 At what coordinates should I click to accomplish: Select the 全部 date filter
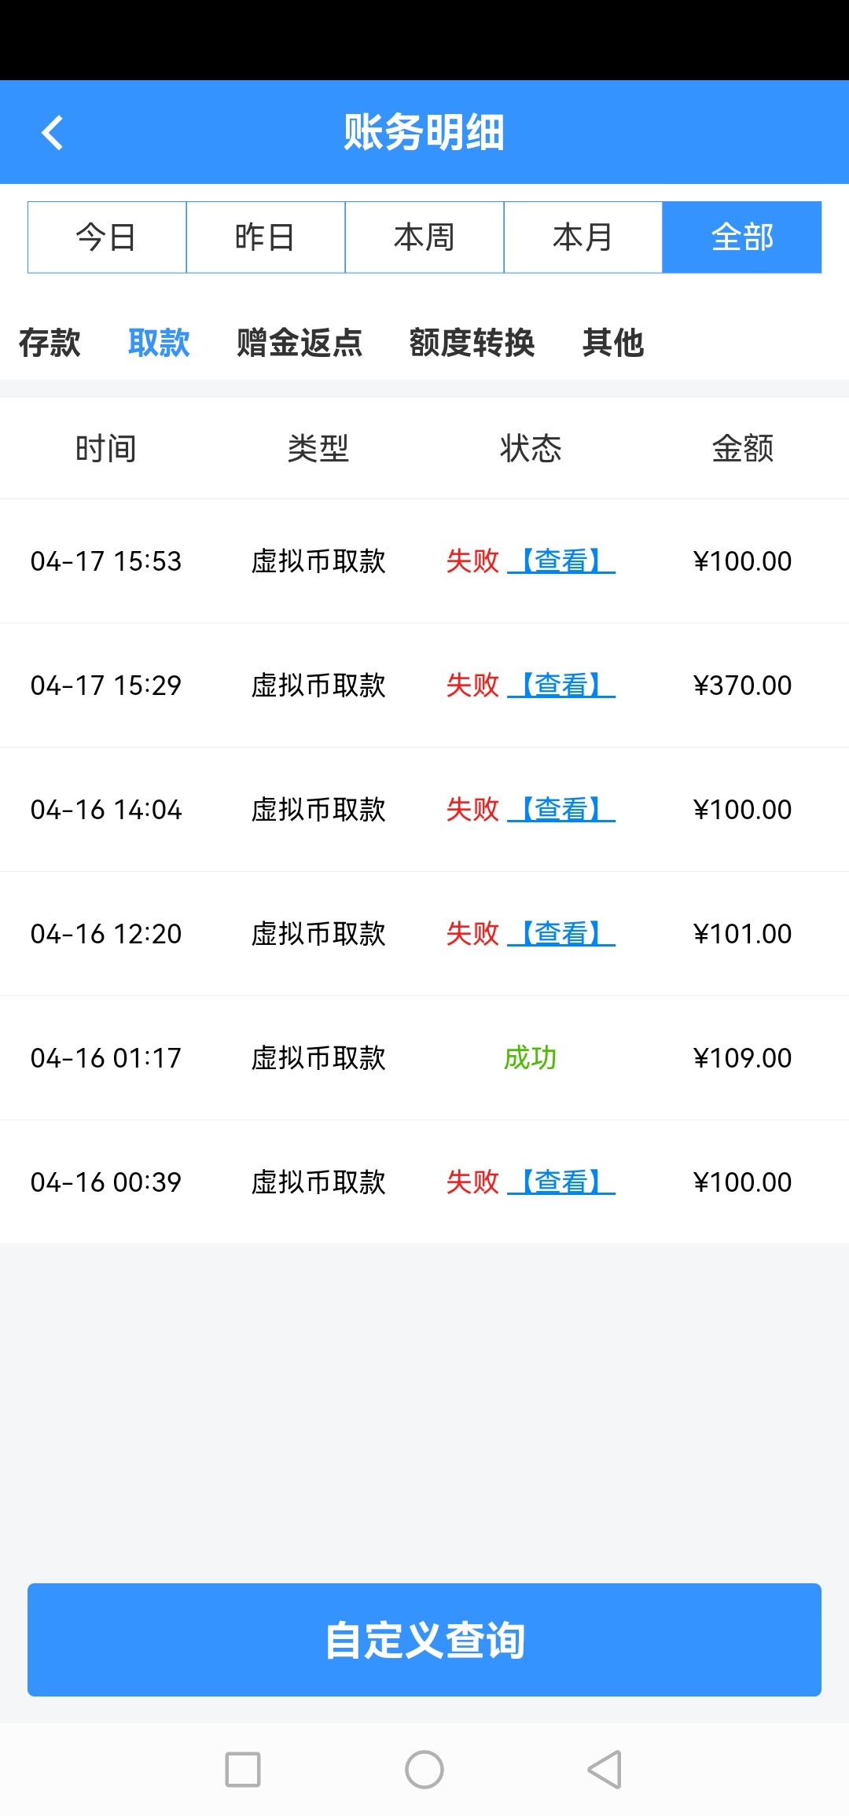[x=742, y=237]
